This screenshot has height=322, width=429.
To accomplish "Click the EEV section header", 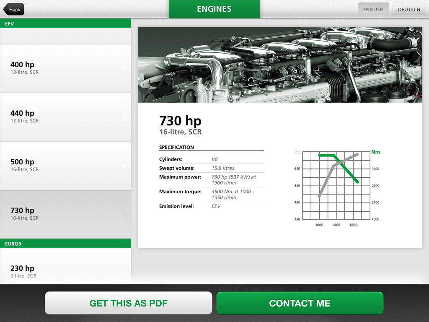I will tap(65, 23).
